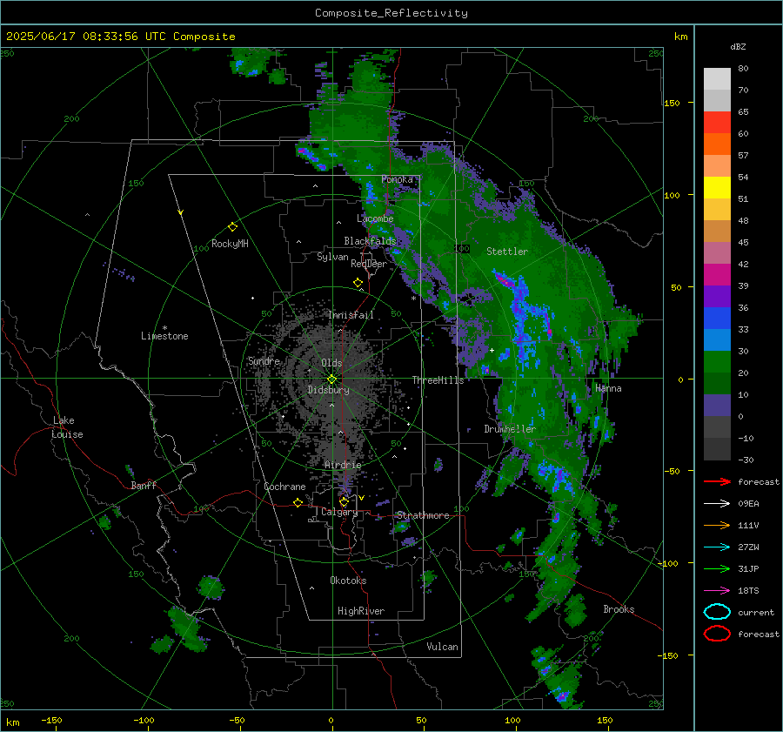Screen dimensions: 783x732
Task: Click the Blackfalds city label
Action: pyautogui.click(x=370, y=241)
